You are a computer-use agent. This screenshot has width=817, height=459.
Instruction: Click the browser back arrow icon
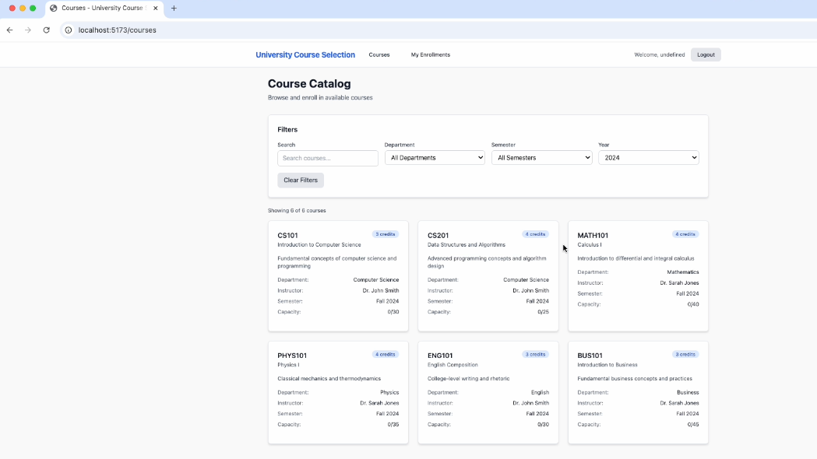(x=9, y=30)
